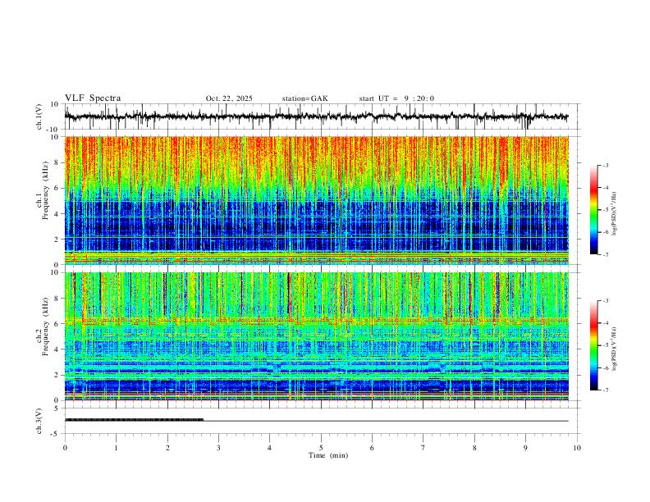Click the "Time (min)" x-axis label
This screenshot has width=650, height=502.
click(328, 455)
